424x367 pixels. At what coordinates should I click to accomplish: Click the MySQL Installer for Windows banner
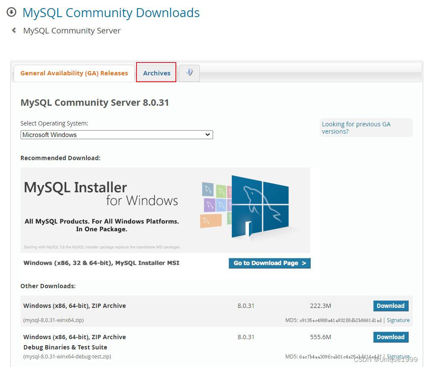tap(165, 210)
